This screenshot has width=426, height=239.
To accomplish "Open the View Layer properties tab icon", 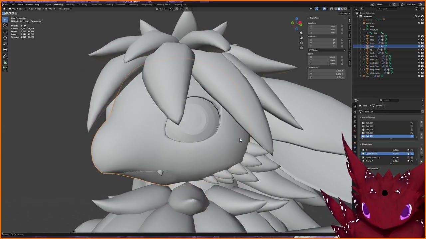I will (x=355, y=121).
